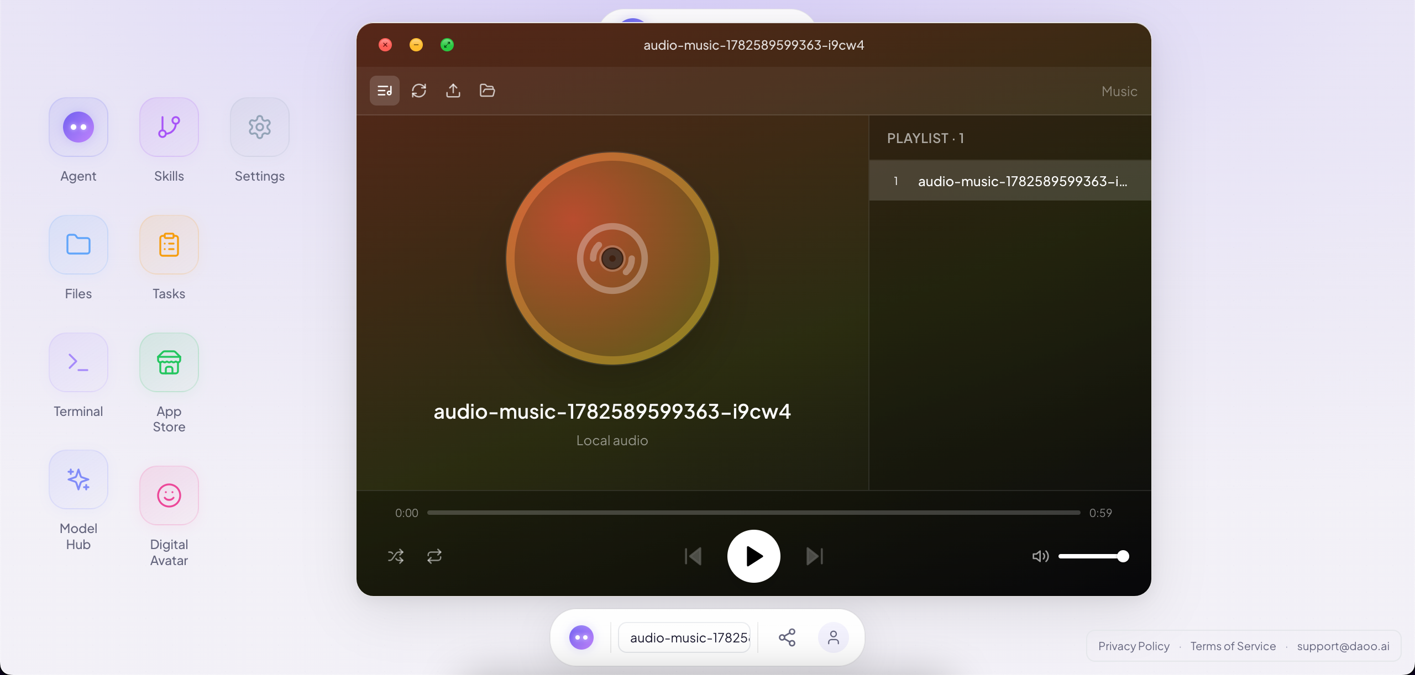The height and width of the screenshot is (675, 1415).
Task: Click the Music label in toolbar
Action: pos(1119,91)
